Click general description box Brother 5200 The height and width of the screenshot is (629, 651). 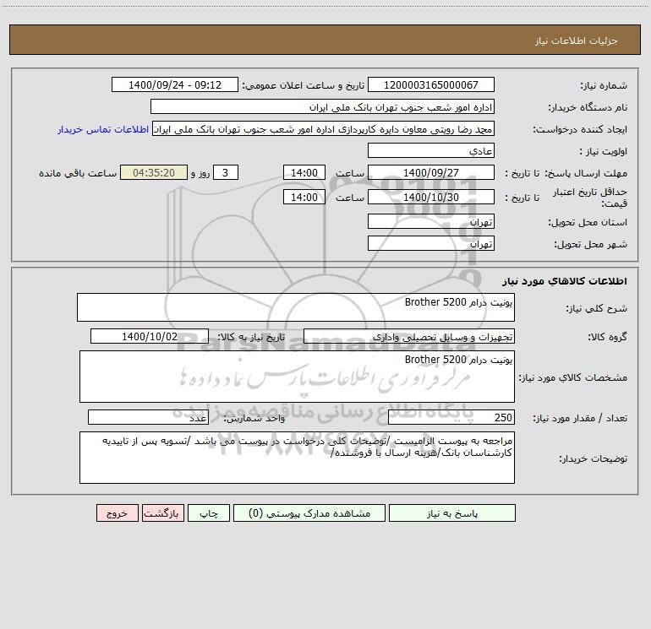pos(296,307)
